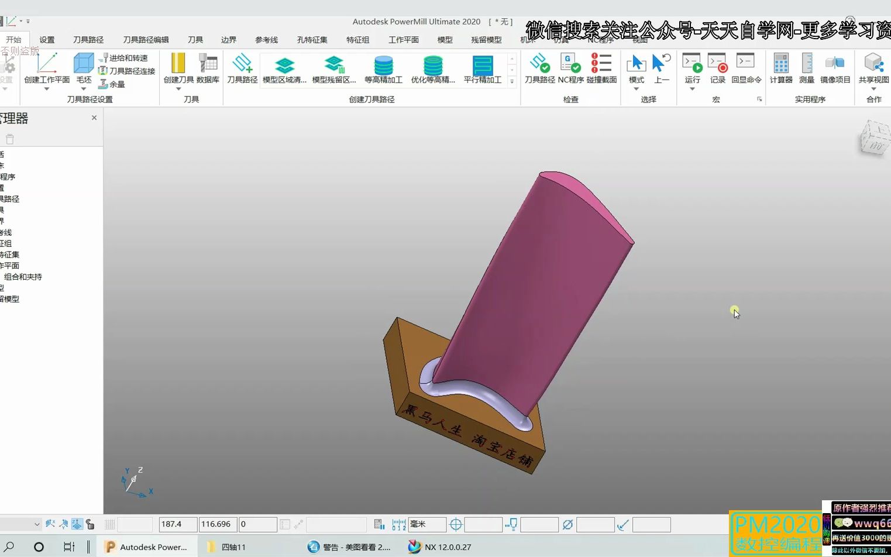
Task: Click the 数据库 tool database icon
Action: [x=208, y=68]
